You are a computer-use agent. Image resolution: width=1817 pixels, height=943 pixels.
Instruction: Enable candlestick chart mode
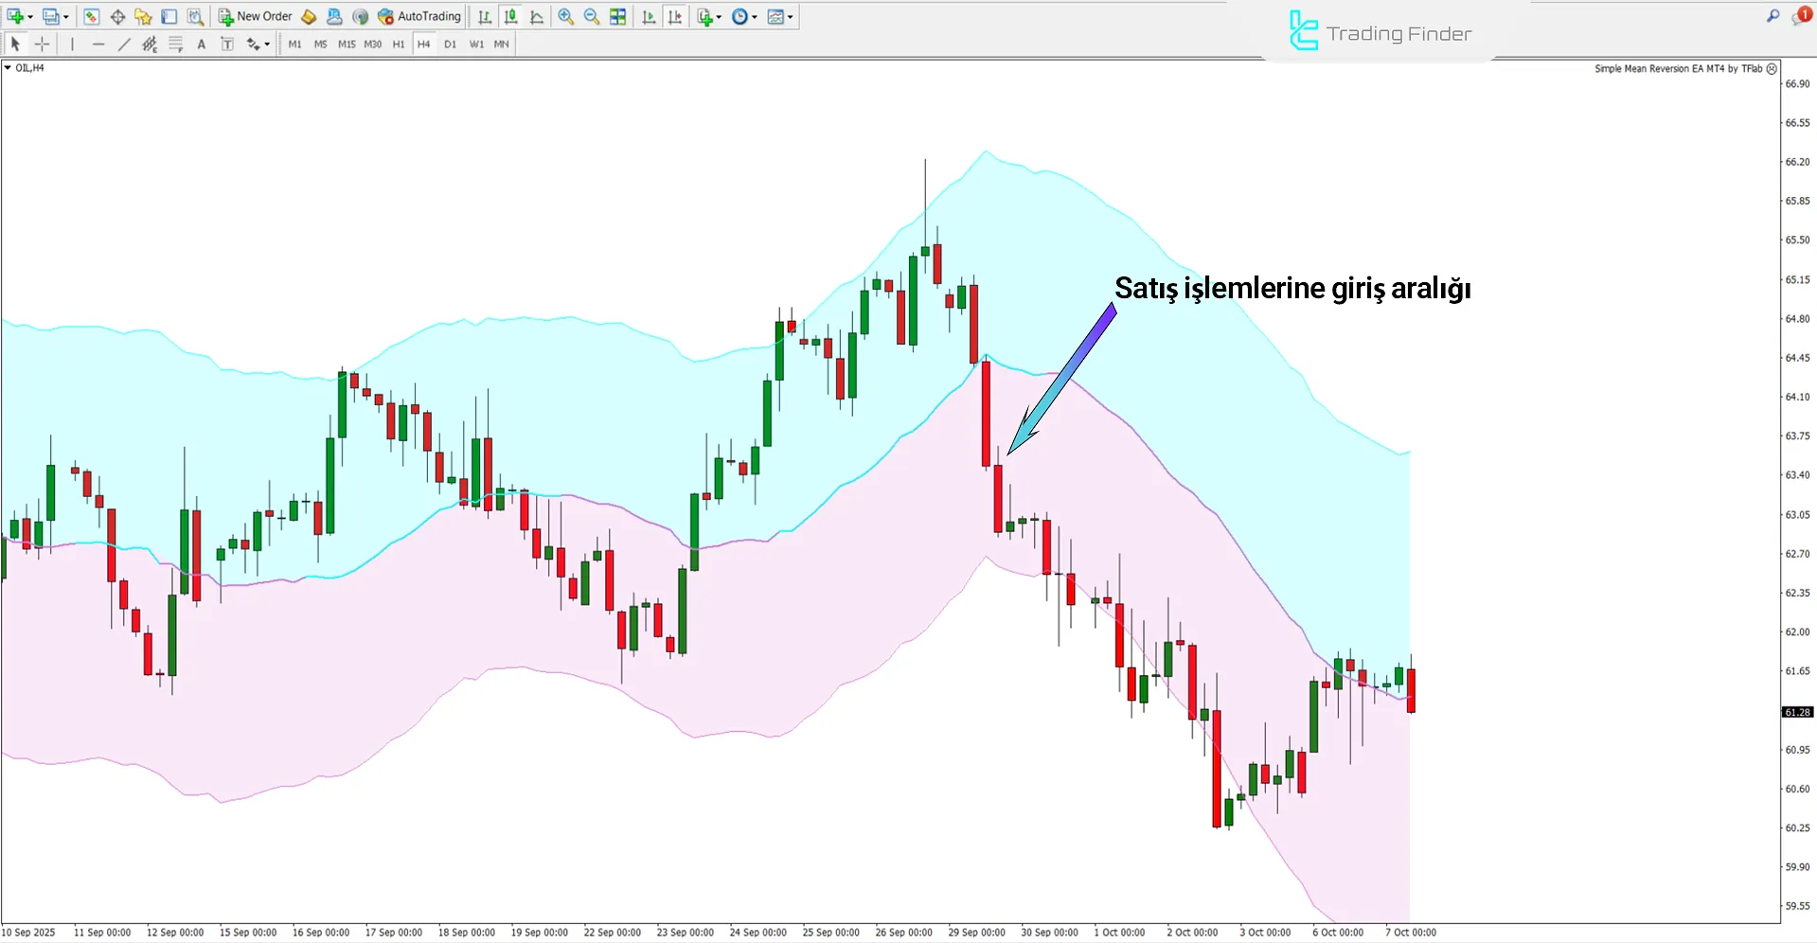click(511, 17)
